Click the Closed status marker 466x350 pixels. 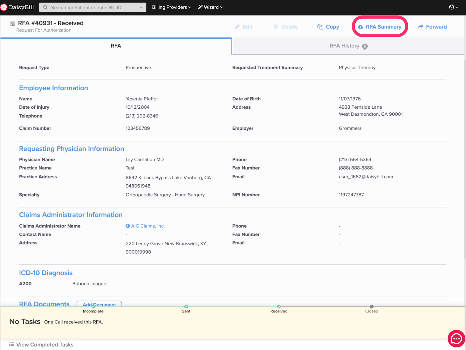(372, 307)
